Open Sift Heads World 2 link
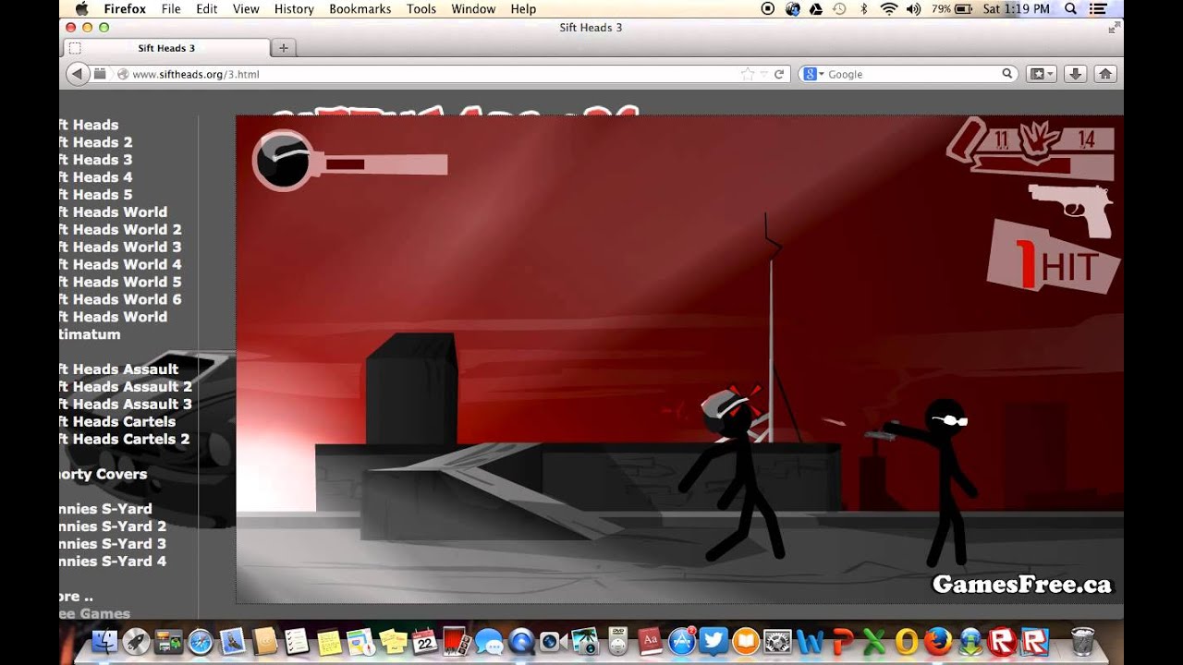This screenshot has width=1183, height=665. [120, 230]
